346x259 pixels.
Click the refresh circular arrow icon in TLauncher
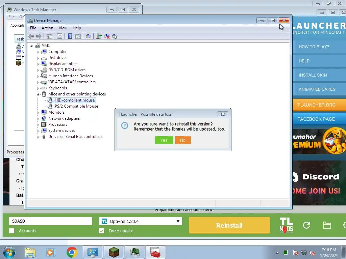coord(306,225)
